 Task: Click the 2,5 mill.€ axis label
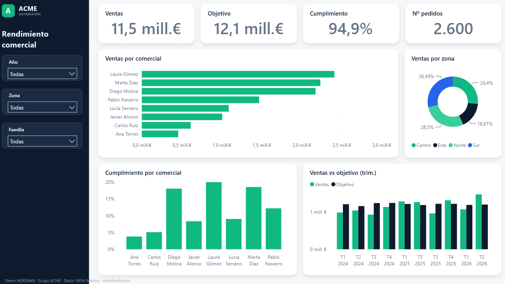pos(341,145)
